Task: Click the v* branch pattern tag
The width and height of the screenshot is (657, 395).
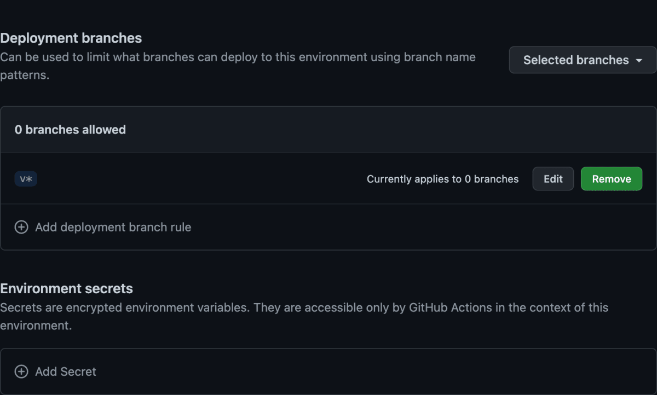Action: 26,179
